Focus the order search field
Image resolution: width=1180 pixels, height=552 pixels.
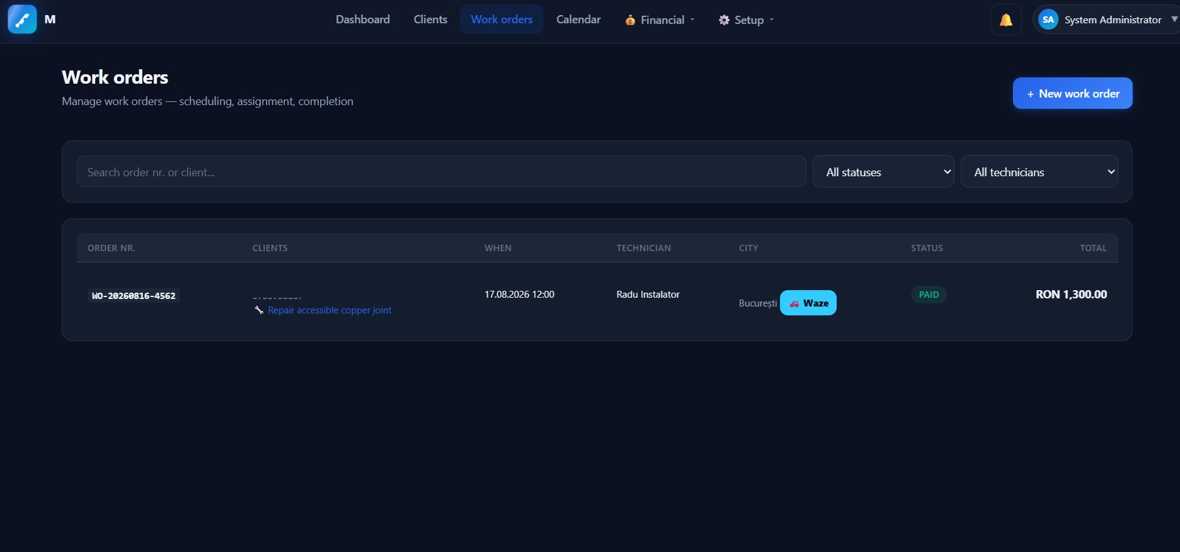click(x=441, y=172)
